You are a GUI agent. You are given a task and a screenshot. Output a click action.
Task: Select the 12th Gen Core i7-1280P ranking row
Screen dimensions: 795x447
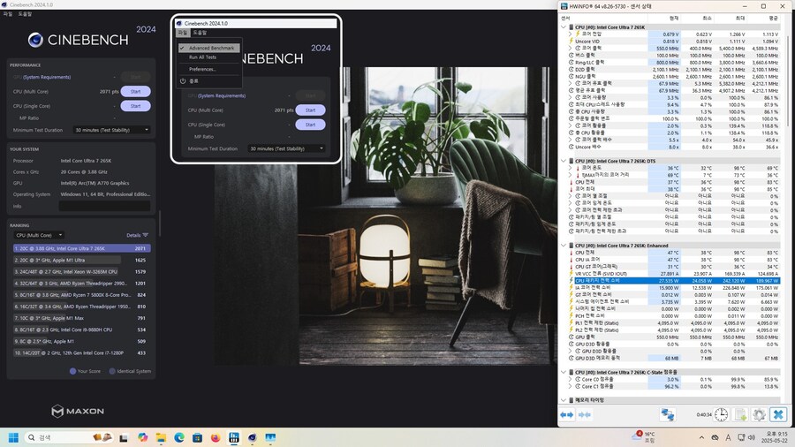pos(81,352)
